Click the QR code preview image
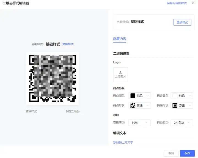The height and width of the screenshot is (158, 198). (53, 78)
